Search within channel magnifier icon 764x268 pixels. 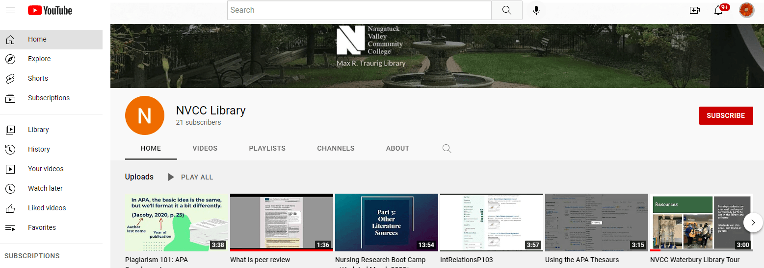pyautogui.click(x=447, y=148)
